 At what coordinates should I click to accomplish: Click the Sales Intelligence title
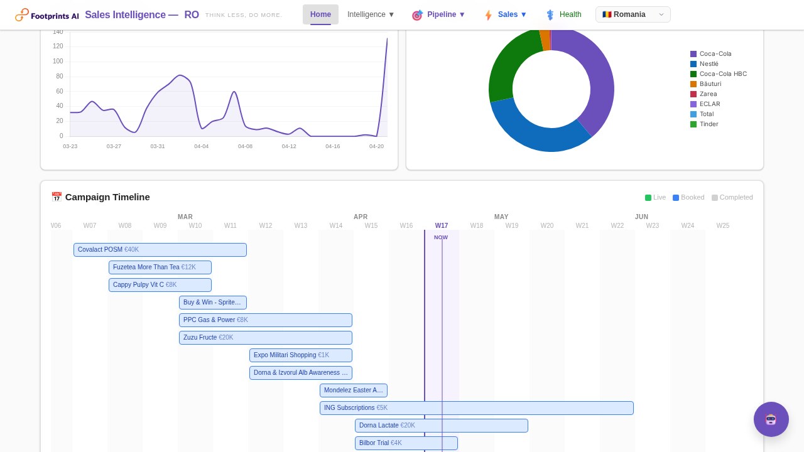coord(142,15)
